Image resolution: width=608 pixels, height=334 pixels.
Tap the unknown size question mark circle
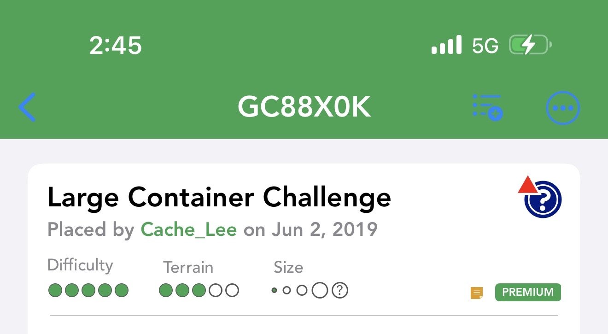[340, 290]
